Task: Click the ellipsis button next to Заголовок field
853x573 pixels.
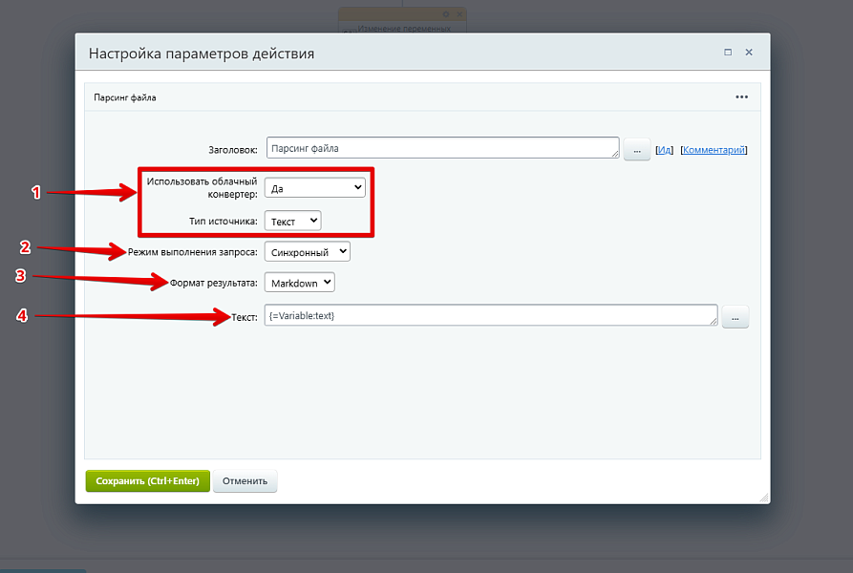Action: coord(637,150)
